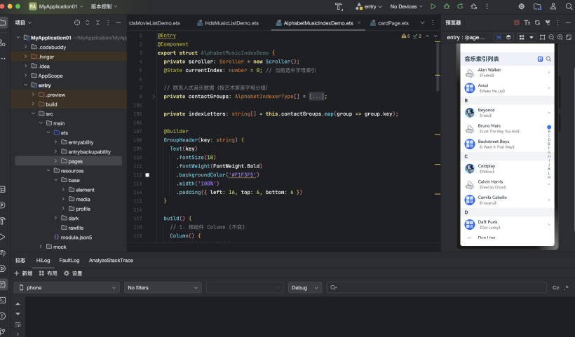Click the HiLog search input field

(435, 288)
